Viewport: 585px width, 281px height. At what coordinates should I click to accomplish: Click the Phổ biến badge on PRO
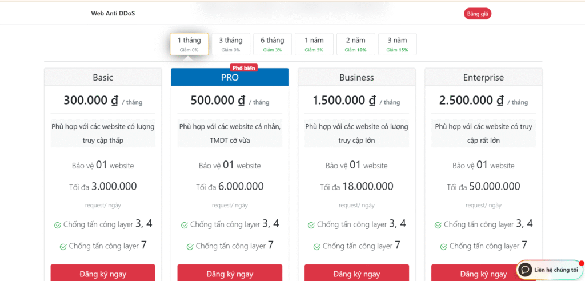244,67
